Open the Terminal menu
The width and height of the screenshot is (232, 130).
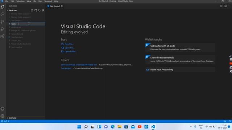click(x=48, y=1)
